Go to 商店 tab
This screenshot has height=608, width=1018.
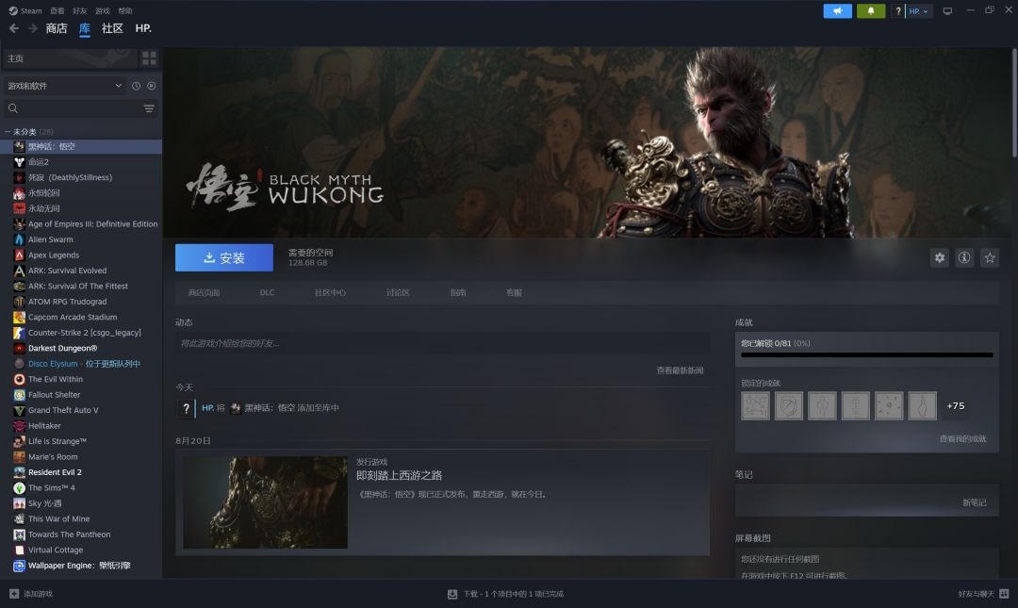(57, 28)
